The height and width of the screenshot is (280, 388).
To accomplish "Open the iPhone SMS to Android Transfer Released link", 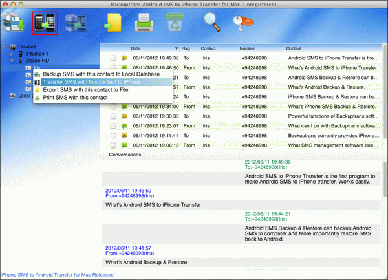I will coord(57,275).
